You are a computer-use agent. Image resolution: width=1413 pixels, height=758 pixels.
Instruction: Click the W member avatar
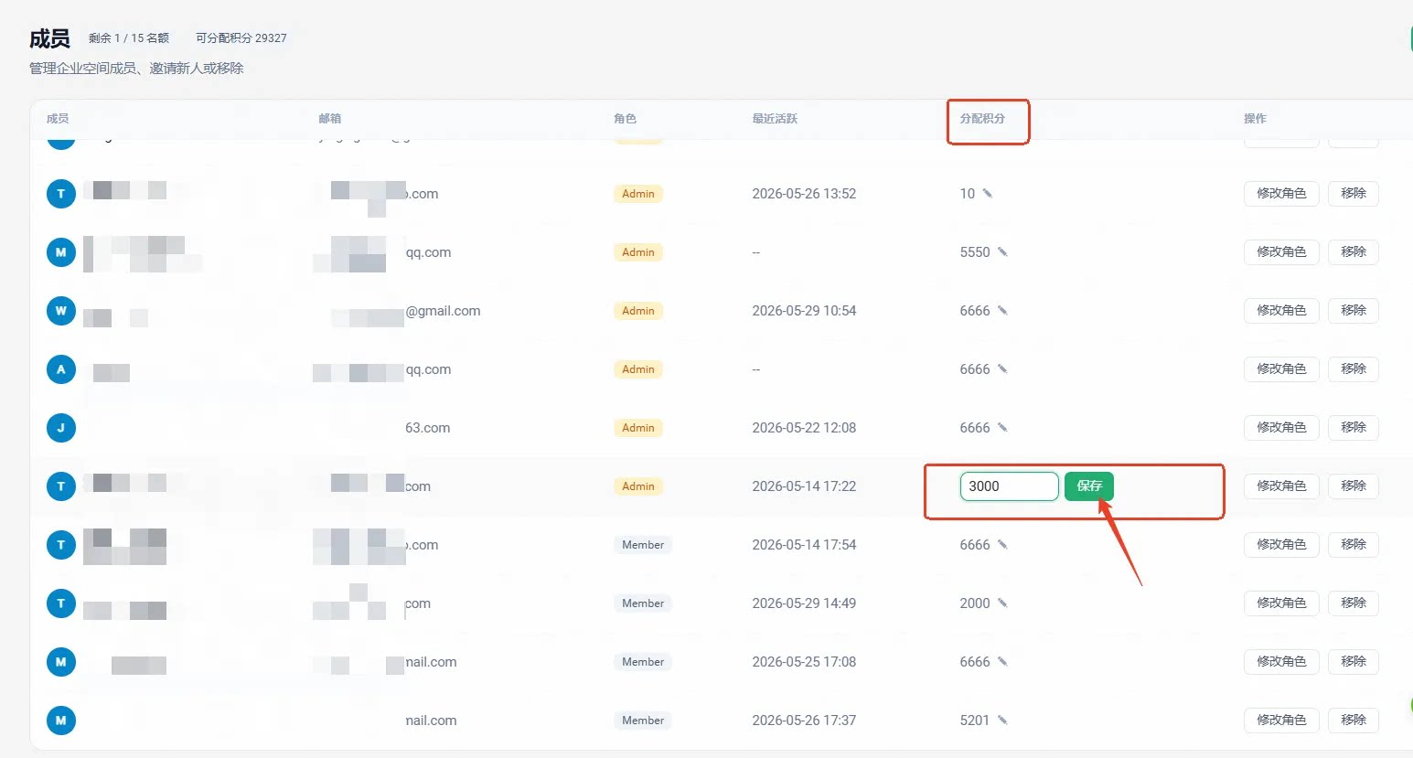[x=61, y=311]
